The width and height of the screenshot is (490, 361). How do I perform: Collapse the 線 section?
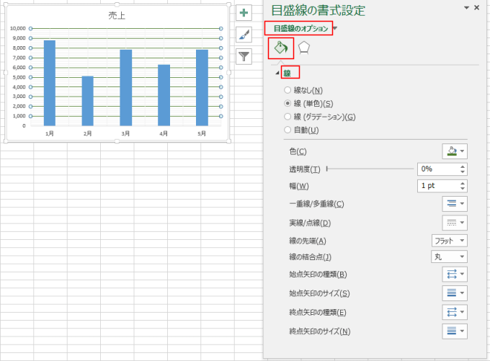coord(277,73)
